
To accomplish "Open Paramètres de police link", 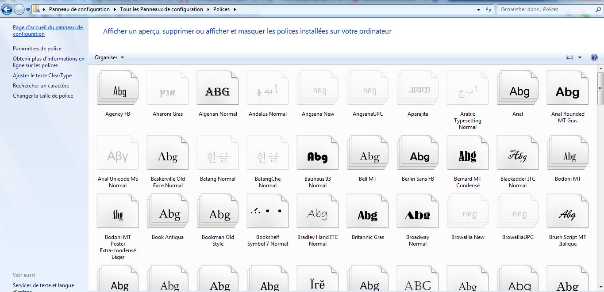I will pyautogui.click(x=37, y=49).
